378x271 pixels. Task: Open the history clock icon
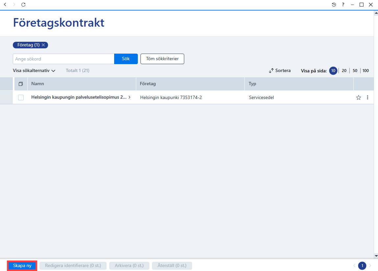pyautogui.click(x=334, y=5)
